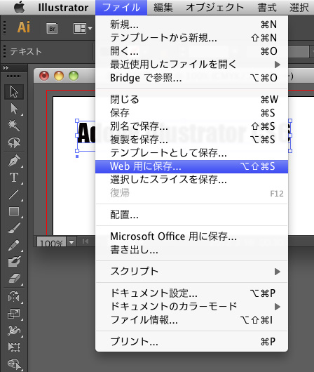Select the Rectangle tool

[x=14, y=211]
